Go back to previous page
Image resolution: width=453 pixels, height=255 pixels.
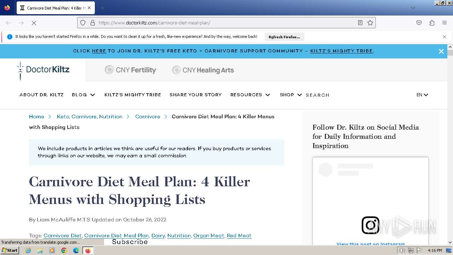tap(8, 23)
